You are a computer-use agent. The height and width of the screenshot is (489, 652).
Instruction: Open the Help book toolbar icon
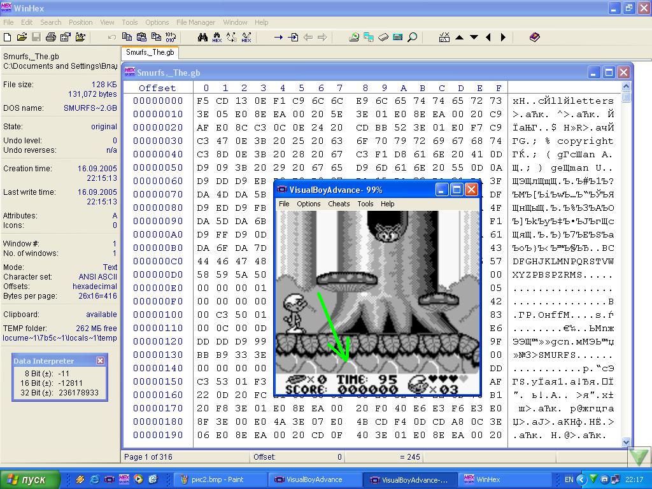(534, 38)
